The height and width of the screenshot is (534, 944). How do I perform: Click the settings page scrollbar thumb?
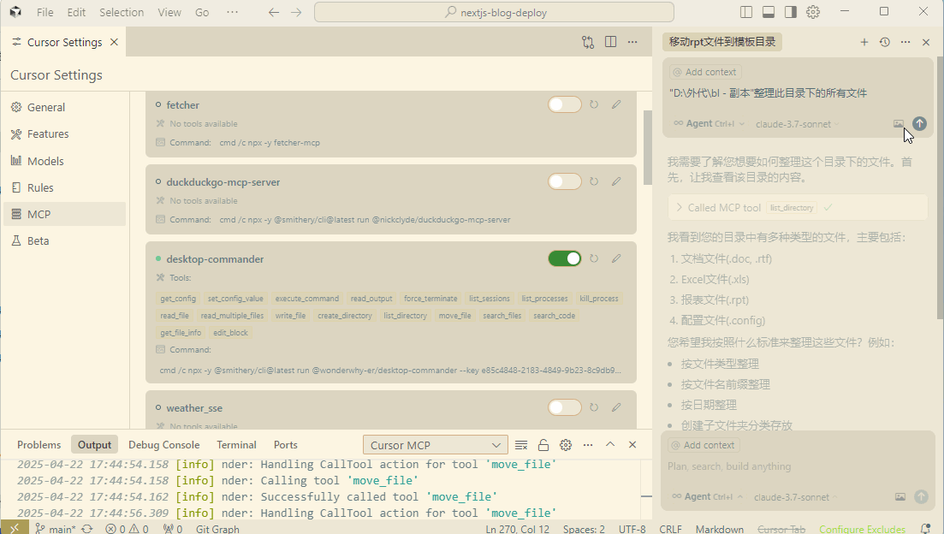[x=647, y=147]
